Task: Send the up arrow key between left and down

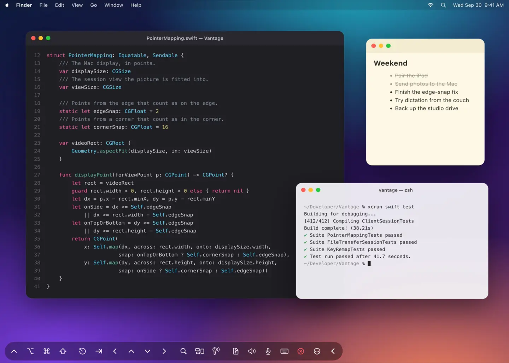Action: pyautogui.click(x=131, y=351)
